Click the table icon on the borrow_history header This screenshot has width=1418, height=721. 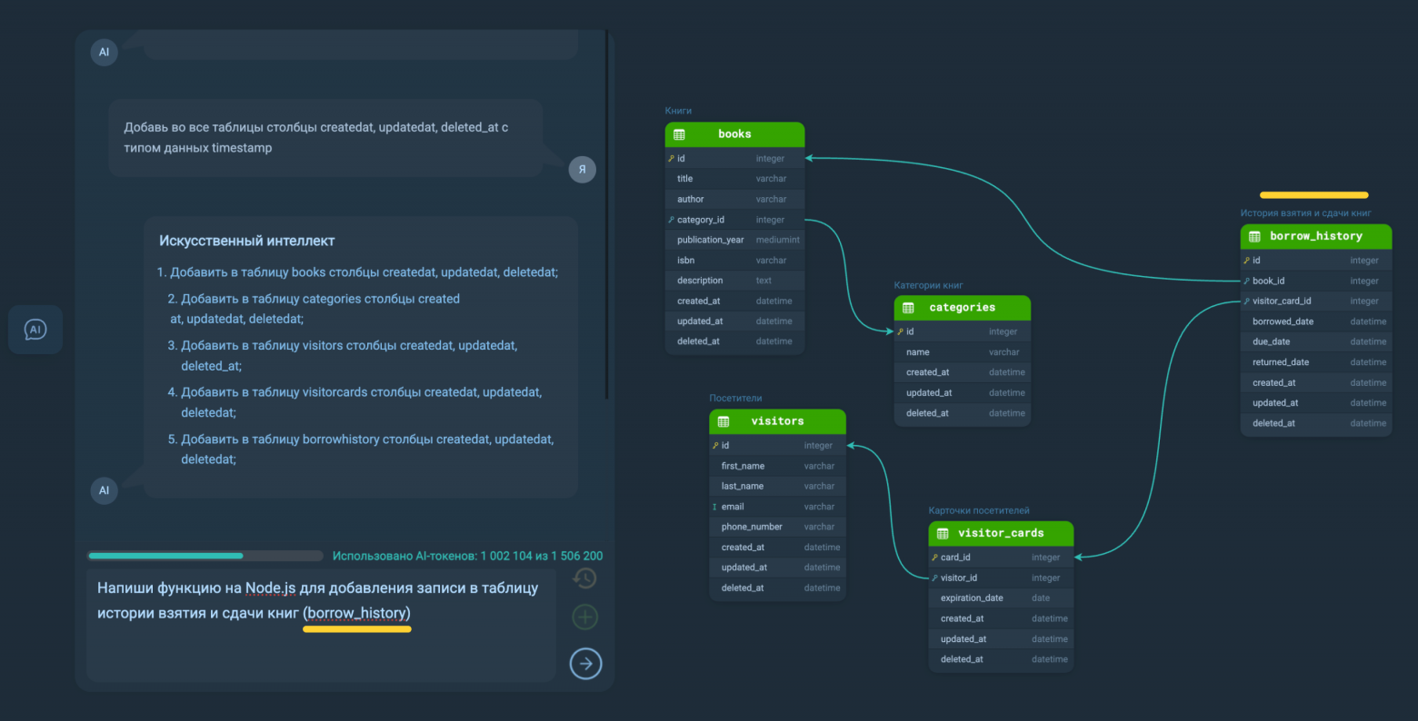[1253, 235]
